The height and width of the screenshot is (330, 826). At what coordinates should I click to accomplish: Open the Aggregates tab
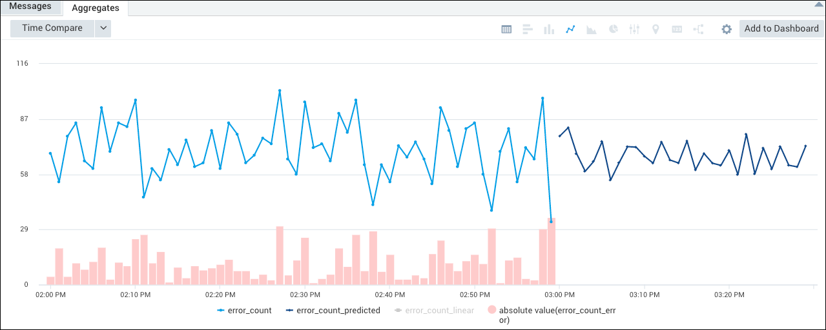96,8
